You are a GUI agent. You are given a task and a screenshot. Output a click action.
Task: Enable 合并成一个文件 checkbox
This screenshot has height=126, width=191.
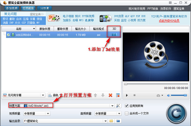pos(127,113)
